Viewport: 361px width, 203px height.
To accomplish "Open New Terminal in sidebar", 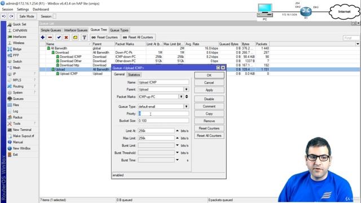I will [x=22, y=130].
